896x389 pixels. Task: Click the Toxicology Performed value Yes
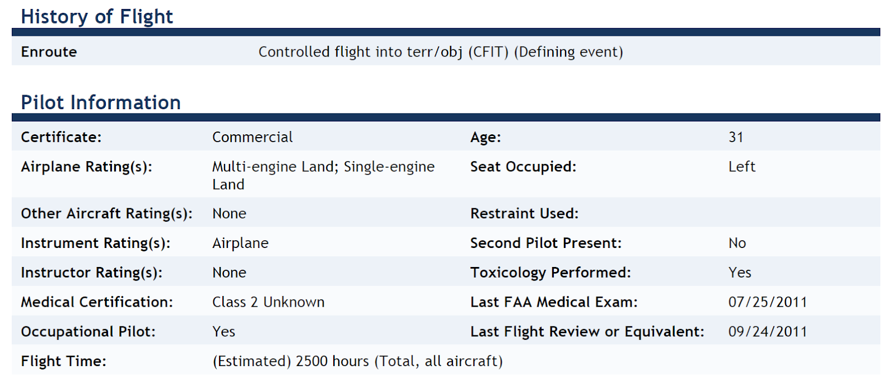pyautogui.click(x=740, y=273)
